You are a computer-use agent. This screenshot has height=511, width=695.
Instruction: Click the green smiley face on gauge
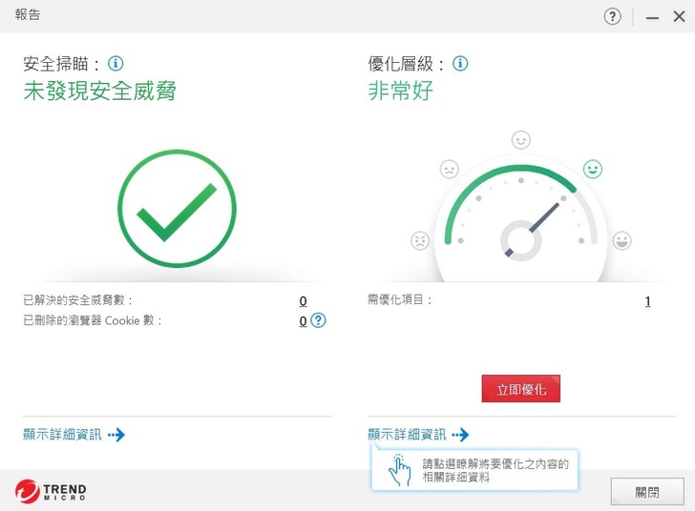click(x=593, y=169)
